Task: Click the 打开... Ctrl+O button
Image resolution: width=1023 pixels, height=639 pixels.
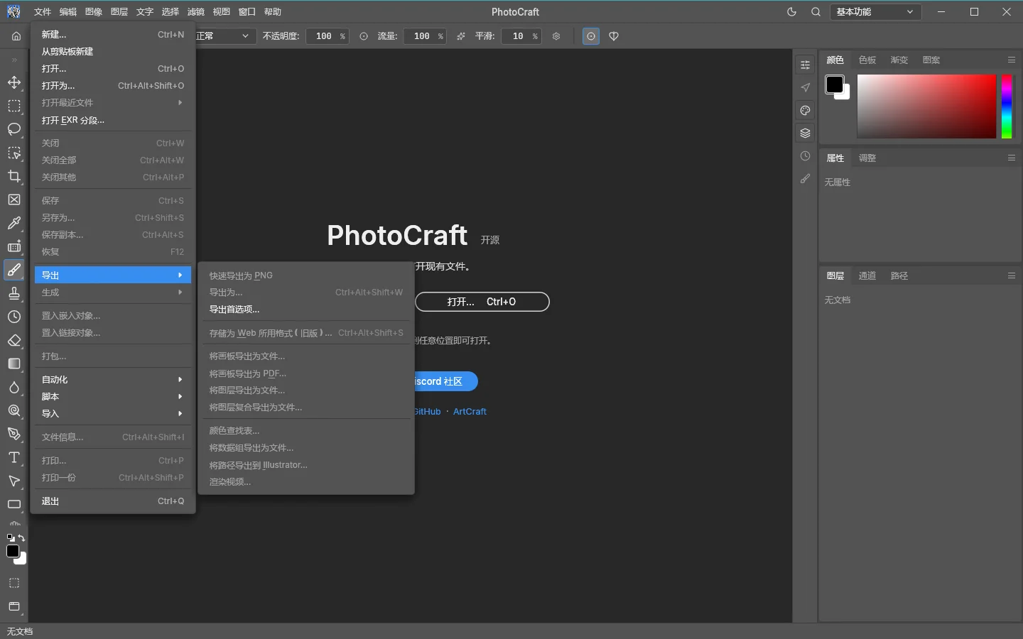Action: click(x=482, y=302)
